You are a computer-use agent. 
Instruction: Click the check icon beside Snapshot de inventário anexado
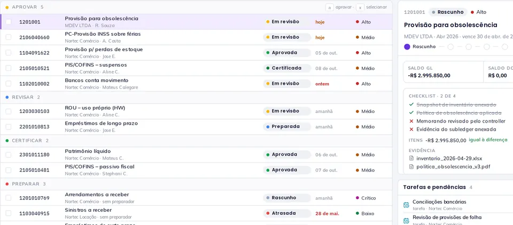411,105
